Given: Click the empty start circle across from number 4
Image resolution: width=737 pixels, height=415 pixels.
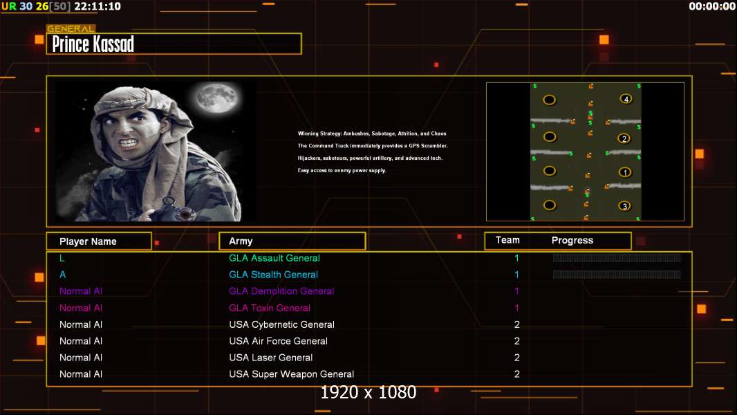Looking at the screenshot, I should [x=550, y=100].
